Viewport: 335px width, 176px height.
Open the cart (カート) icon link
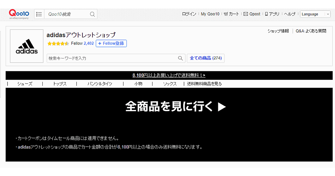coord(226,14)
